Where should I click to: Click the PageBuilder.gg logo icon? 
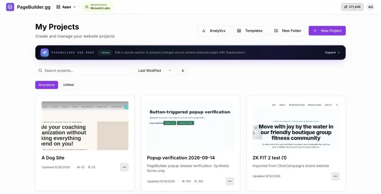click(10, 7)
